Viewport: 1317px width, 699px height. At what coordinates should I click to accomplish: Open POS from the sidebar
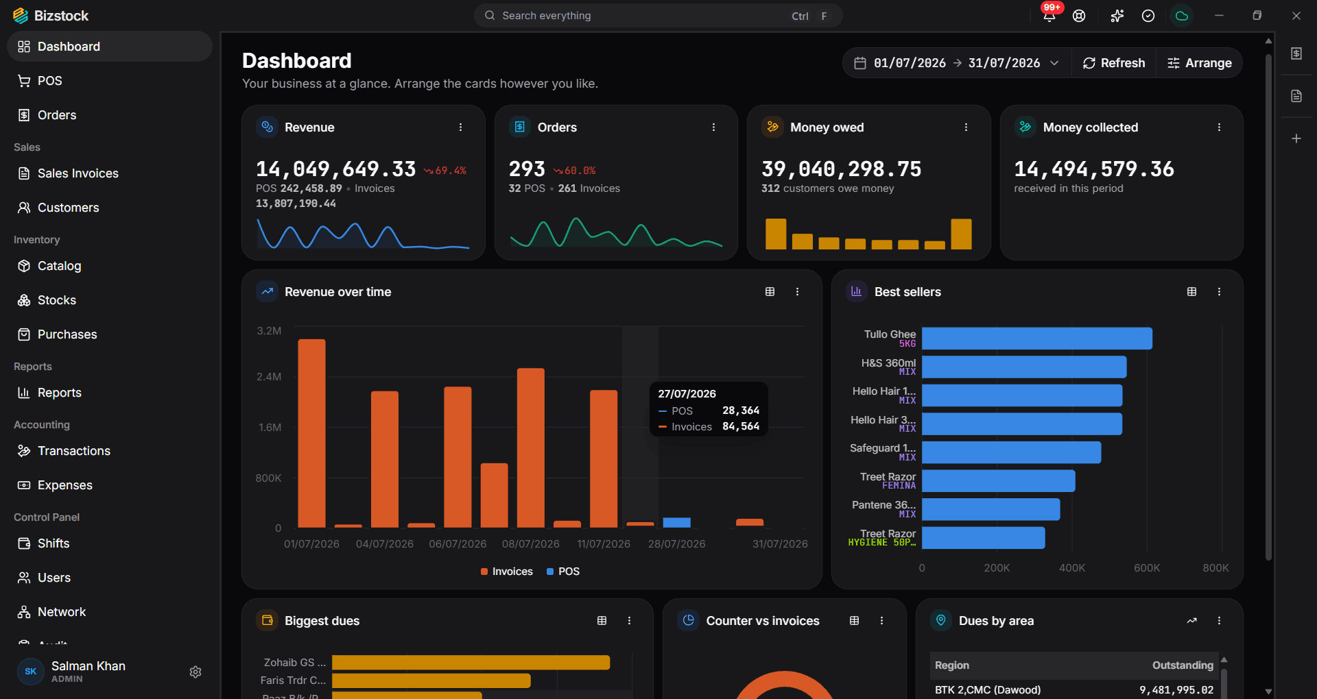(x=110, y=81)
